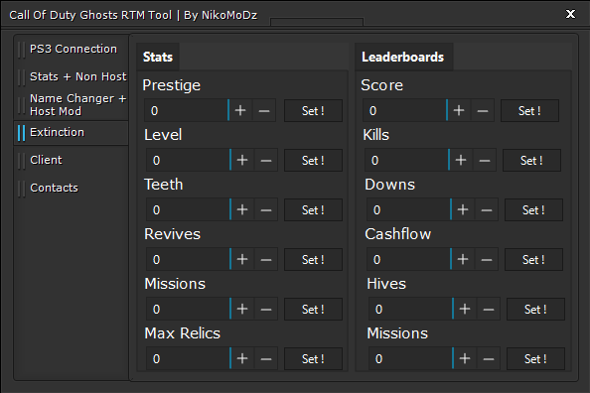
Task: Decrease the Stats Prestige value with minus
Action: [264, 110]
